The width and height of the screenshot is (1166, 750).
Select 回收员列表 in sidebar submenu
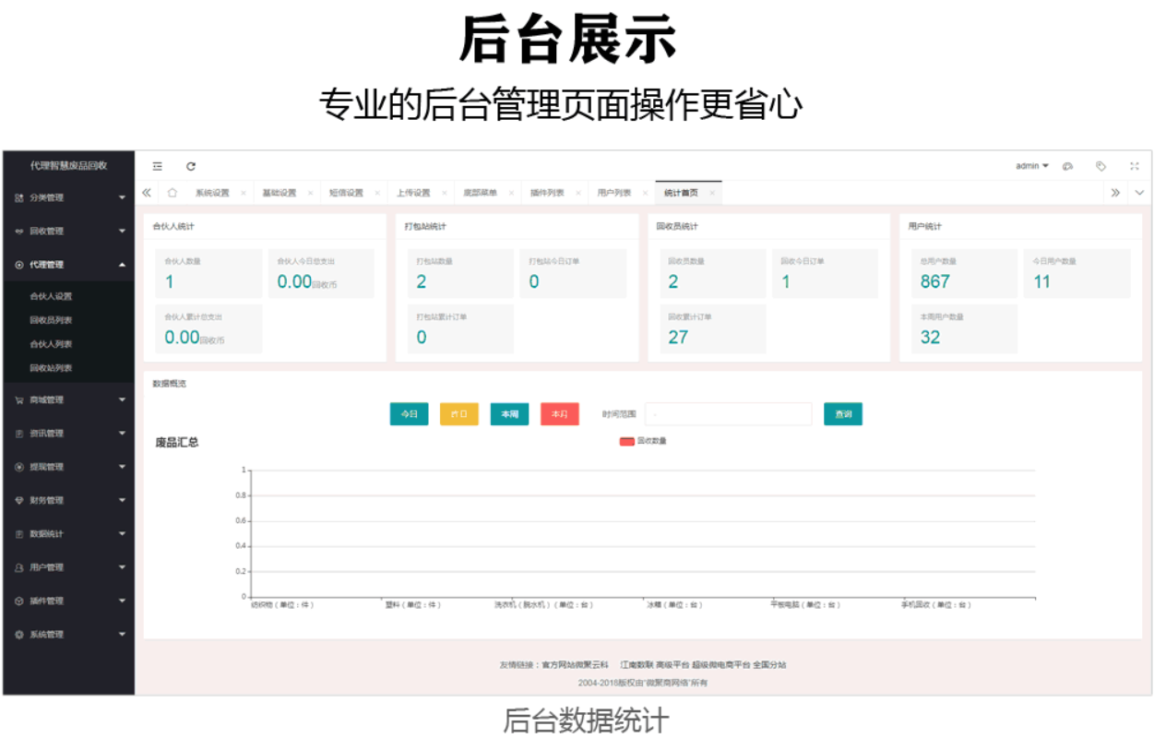click(x=51, y=320)
